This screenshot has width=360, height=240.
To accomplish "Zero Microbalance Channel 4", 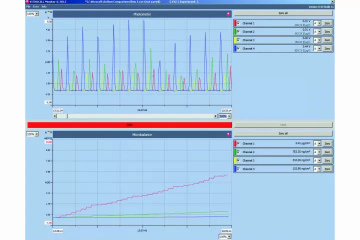I will [x=327, y=169].
